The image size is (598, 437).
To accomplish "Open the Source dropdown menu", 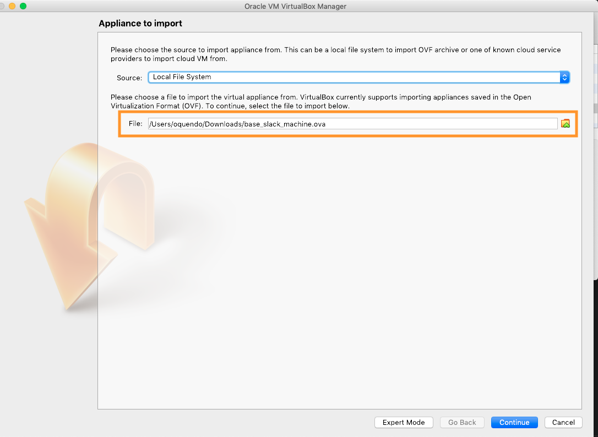I will point(359,77).
